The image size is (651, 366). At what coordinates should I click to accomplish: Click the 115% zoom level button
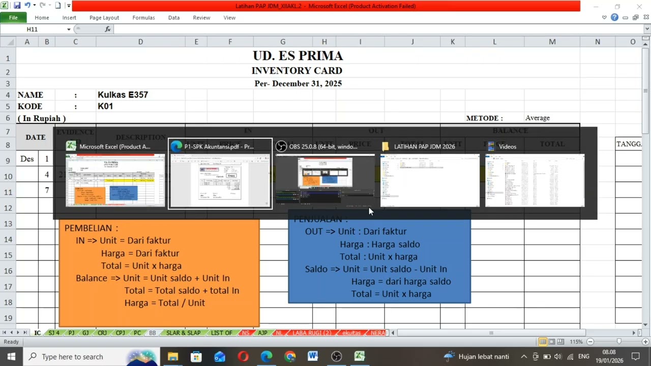(x=576, y=342)
